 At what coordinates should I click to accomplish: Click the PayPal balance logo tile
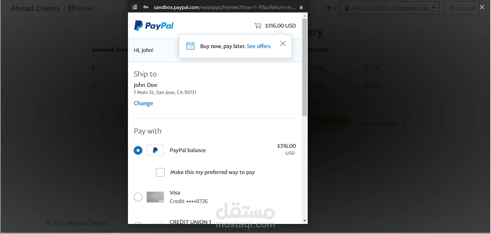coord(155,150)
